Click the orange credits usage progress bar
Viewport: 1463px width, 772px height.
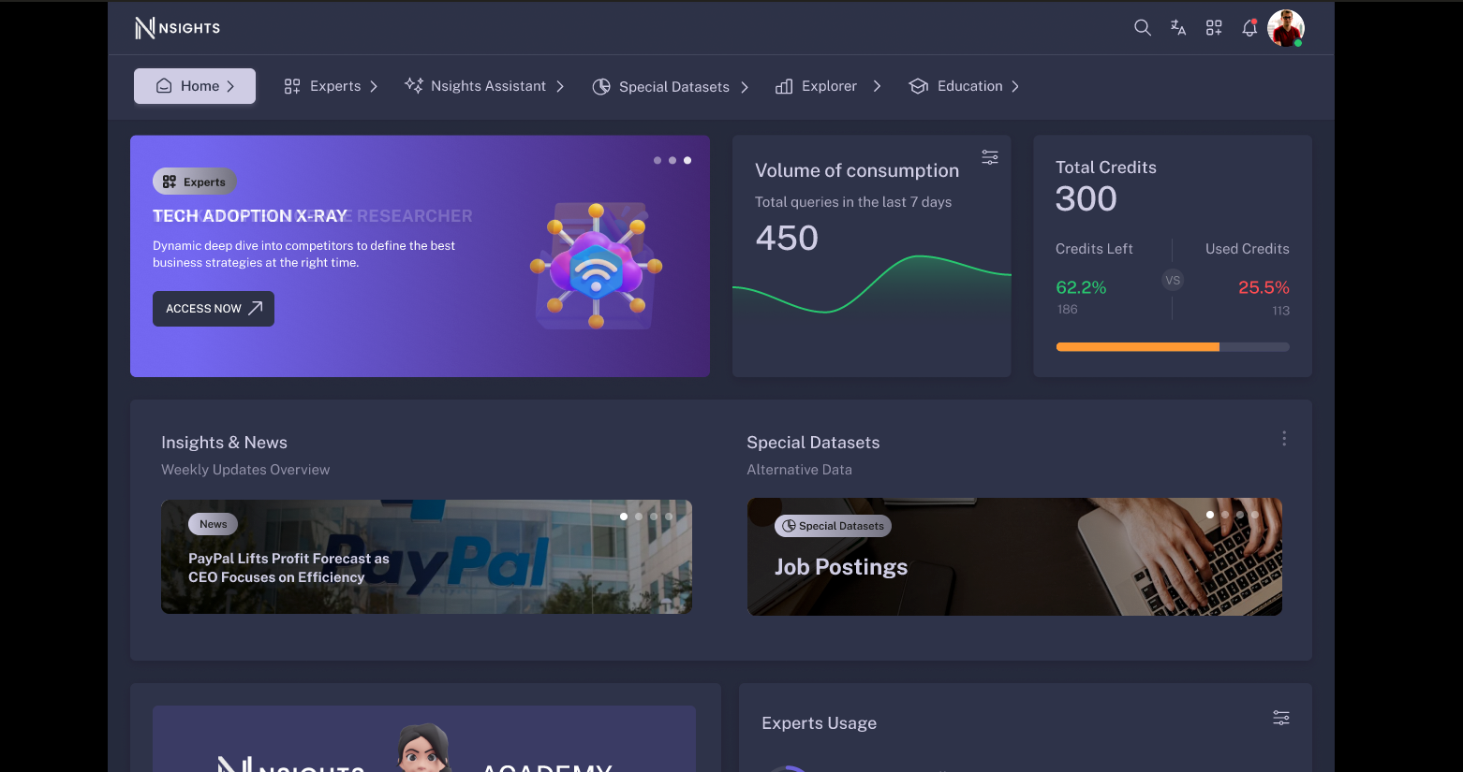(x=1137, y=347)
